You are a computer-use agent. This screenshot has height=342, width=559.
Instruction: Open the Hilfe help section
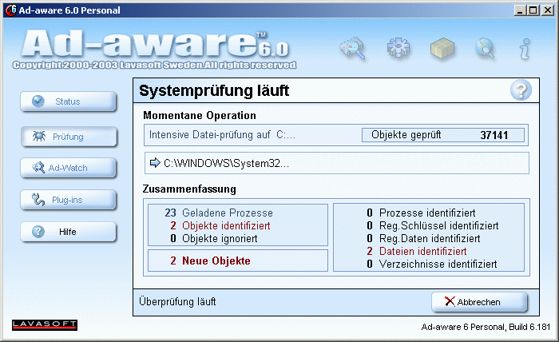(69, 232)
